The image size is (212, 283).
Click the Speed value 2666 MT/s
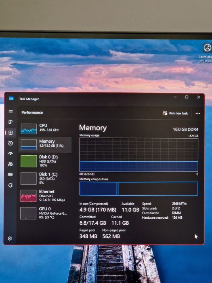coord(179,204)
